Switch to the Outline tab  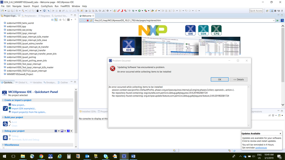coord(63,82)
